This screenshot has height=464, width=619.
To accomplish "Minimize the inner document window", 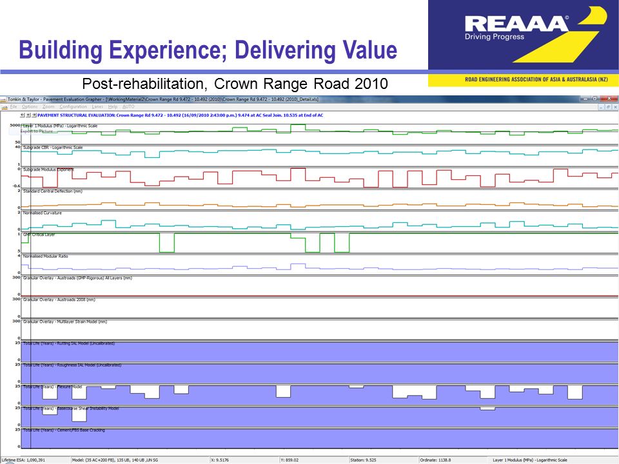I will [x=601, y=107].
